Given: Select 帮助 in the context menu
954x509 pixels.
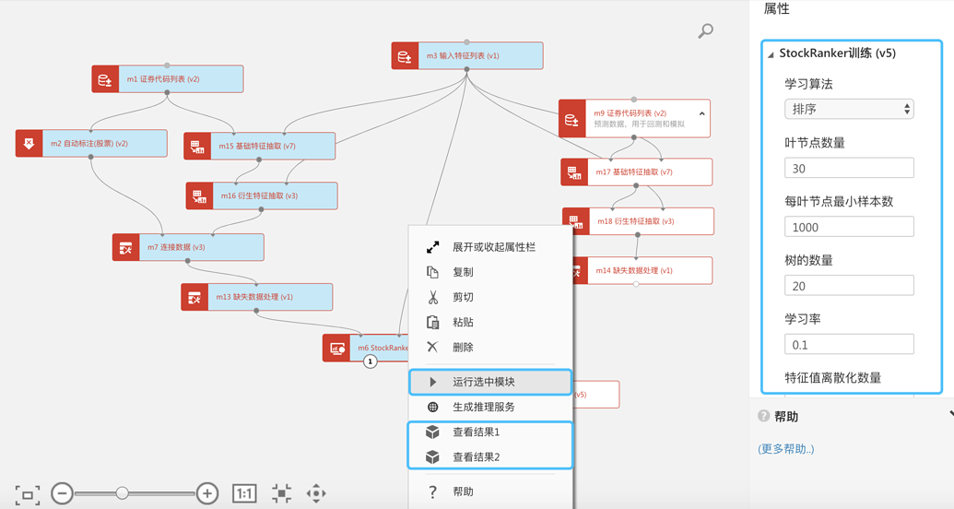Looking at the screenshot, I should [x=490, y=491].
